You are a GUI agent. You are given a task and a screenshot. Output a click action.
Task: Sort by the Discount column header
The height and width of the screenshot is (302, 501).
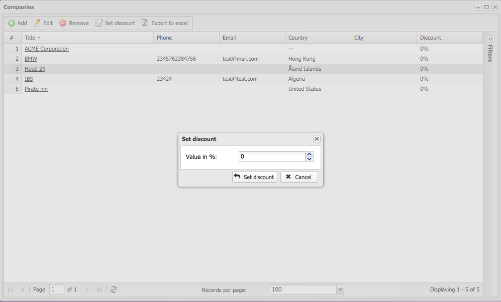pos(450,38)
